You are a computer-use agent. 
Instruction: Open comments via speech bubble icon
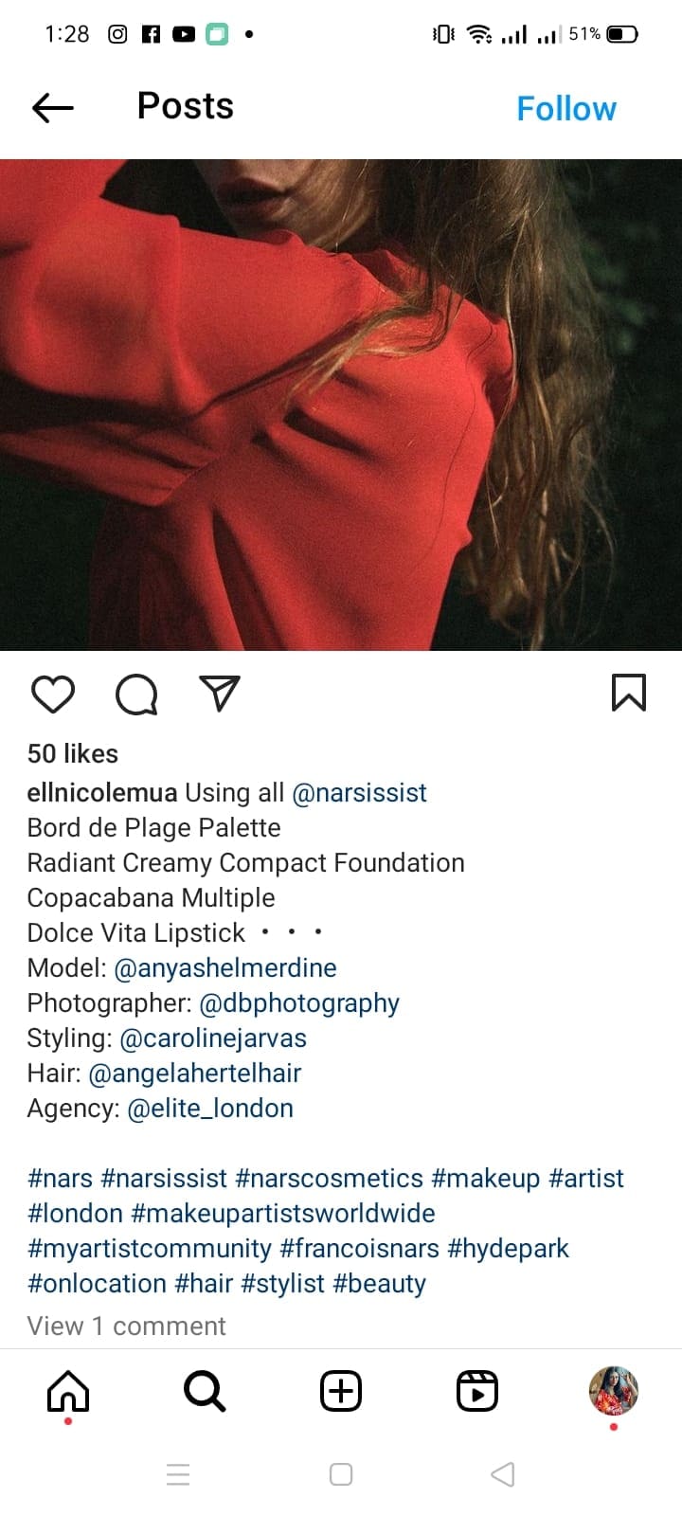pos(136,695)
